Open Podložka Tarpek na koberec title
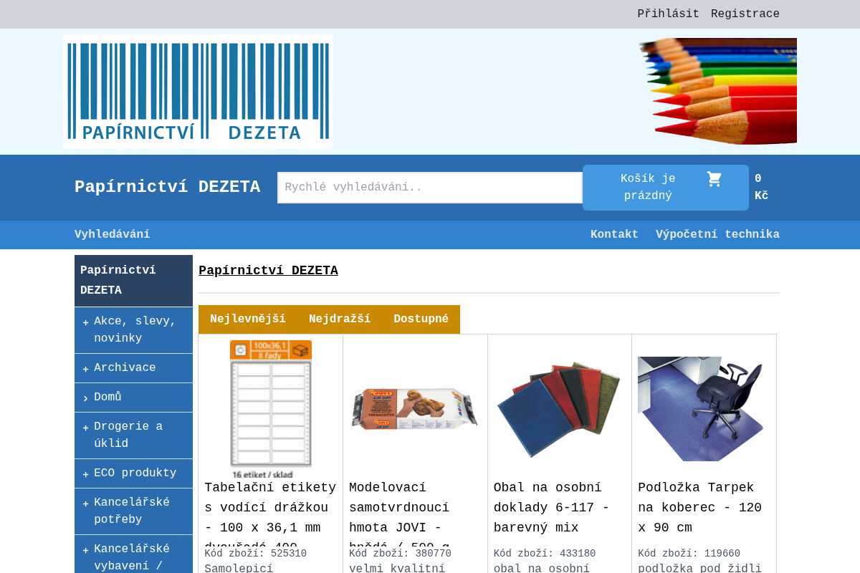Image resolution: width=860 pixels, height=573 pixels. tap(704, 508)
